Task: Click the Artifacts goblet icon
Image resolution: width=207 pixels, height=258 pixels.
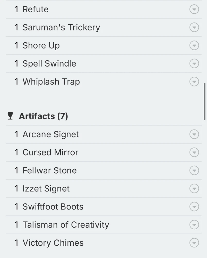Action: coord(10,116)
